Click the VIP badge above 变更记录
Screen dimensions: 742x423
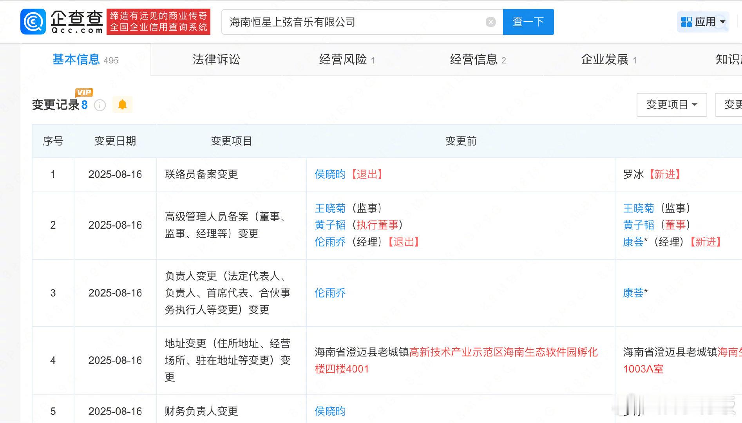(84, 92)
